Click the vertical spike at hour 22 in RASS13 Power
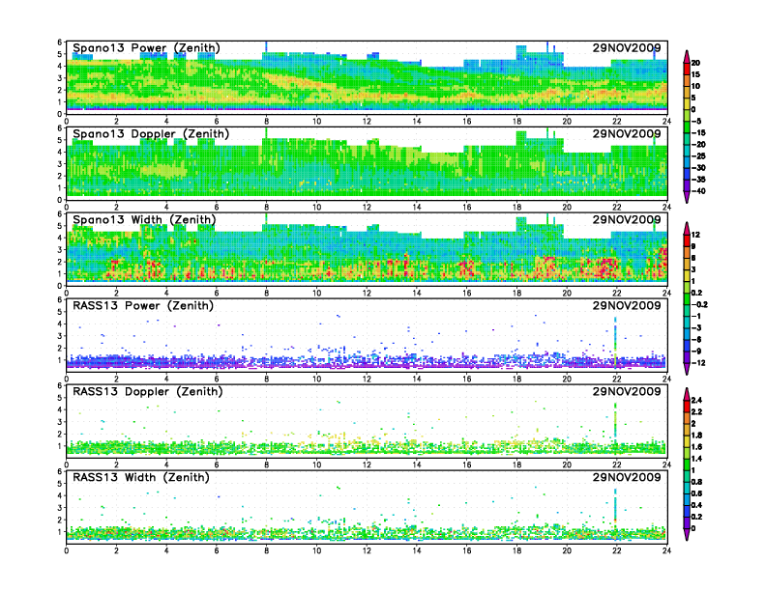This screenshot has width=766, height=591. 615,341
